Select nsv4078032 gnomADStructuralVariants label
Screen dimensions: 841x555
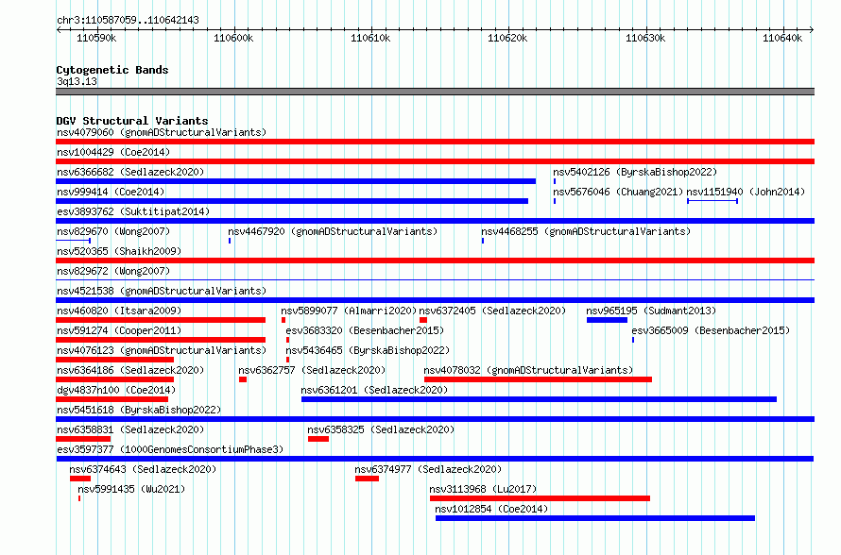click(528, 370)
